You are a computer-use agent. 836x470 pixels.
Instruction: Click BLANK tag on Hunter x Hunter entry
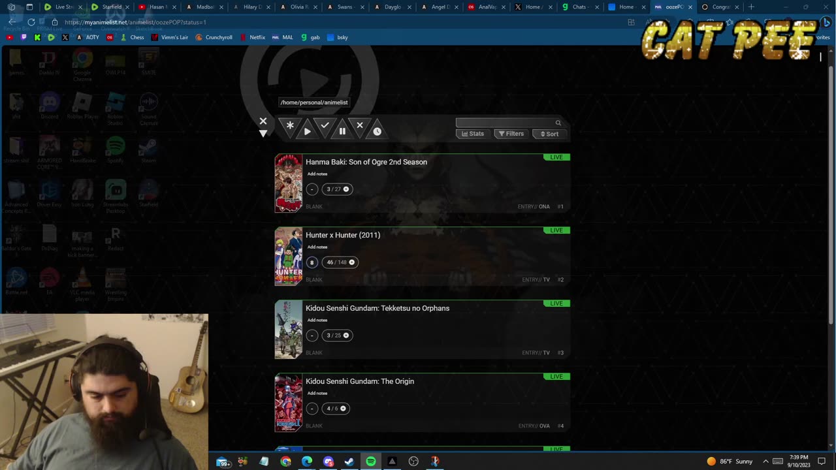(314, 280)
